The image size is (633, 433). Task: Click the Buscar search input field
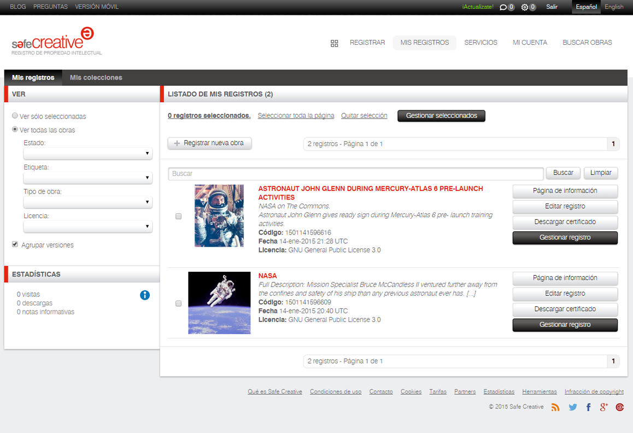(355, 173)
